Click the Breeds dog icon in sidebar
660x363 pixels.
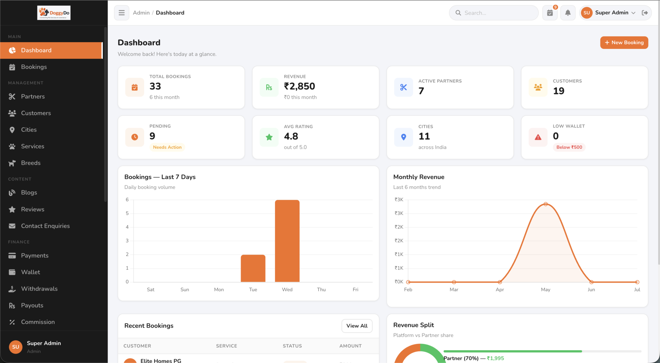tap(12, 163)
